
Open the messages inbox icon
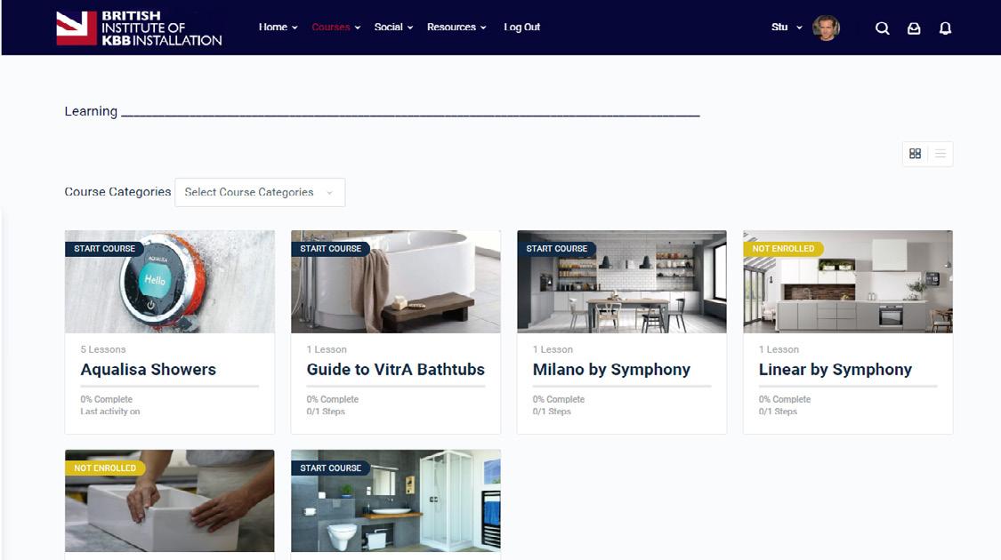(x=914, y=28)
